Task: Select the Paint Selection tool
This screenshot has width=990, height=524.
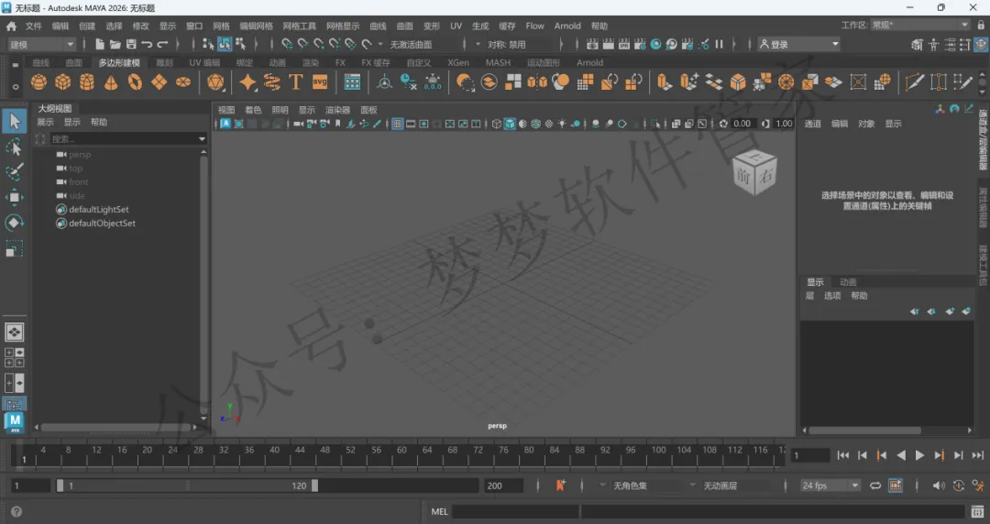Action: pos(14,172)
